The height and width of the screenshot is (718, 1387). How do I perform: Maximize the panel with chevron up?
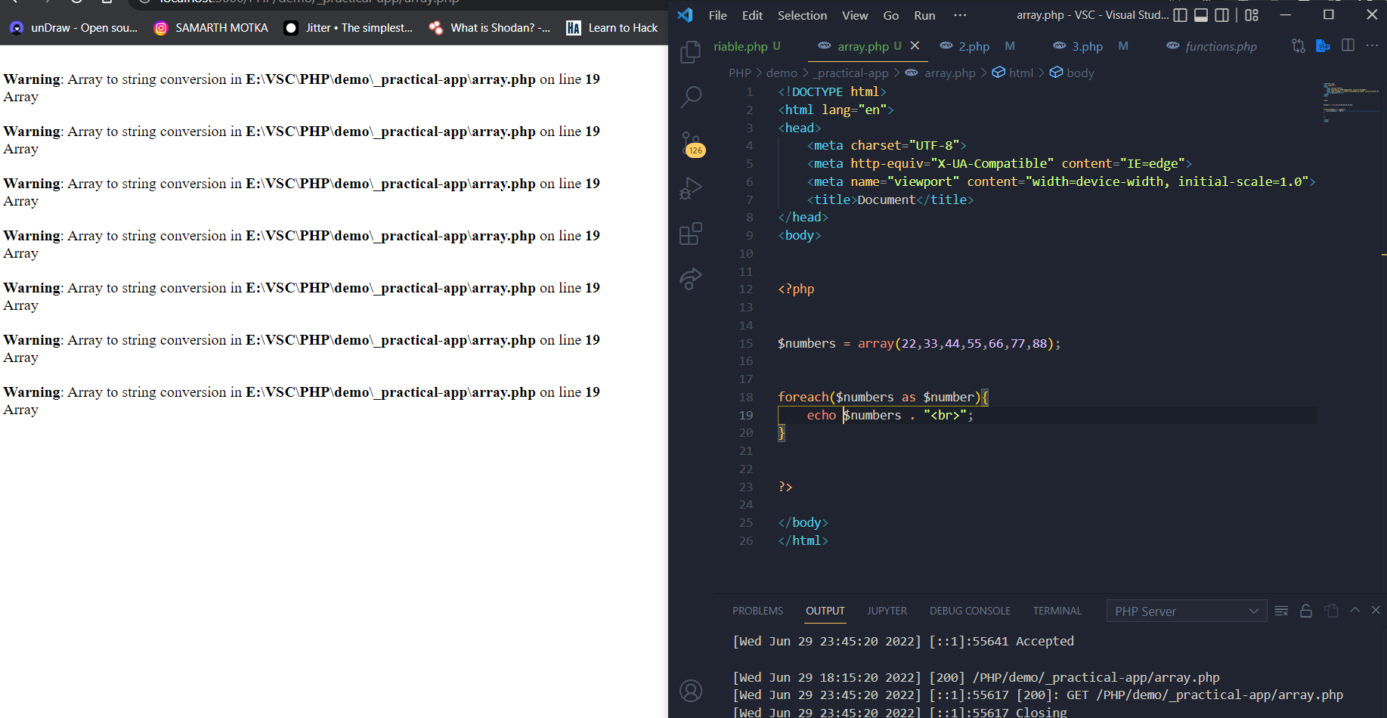(1354, 610)
